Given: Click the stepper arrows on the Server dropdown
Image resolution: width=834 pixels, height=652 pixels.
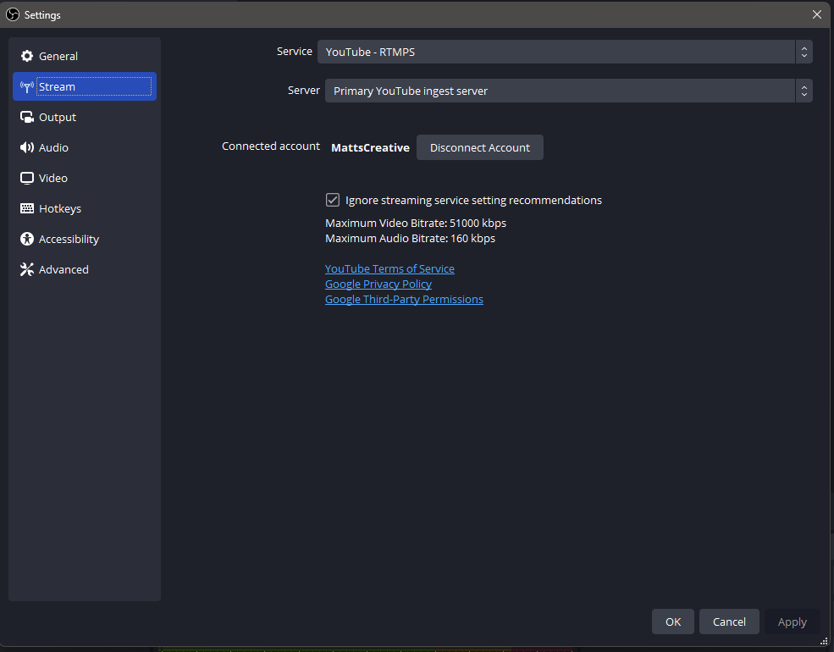Looking at the screenshot, I should pyautogui.click(x=804, y=90).
